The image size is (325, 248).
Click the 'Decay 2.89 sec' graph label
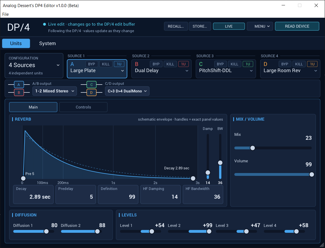tap(177, 168)
